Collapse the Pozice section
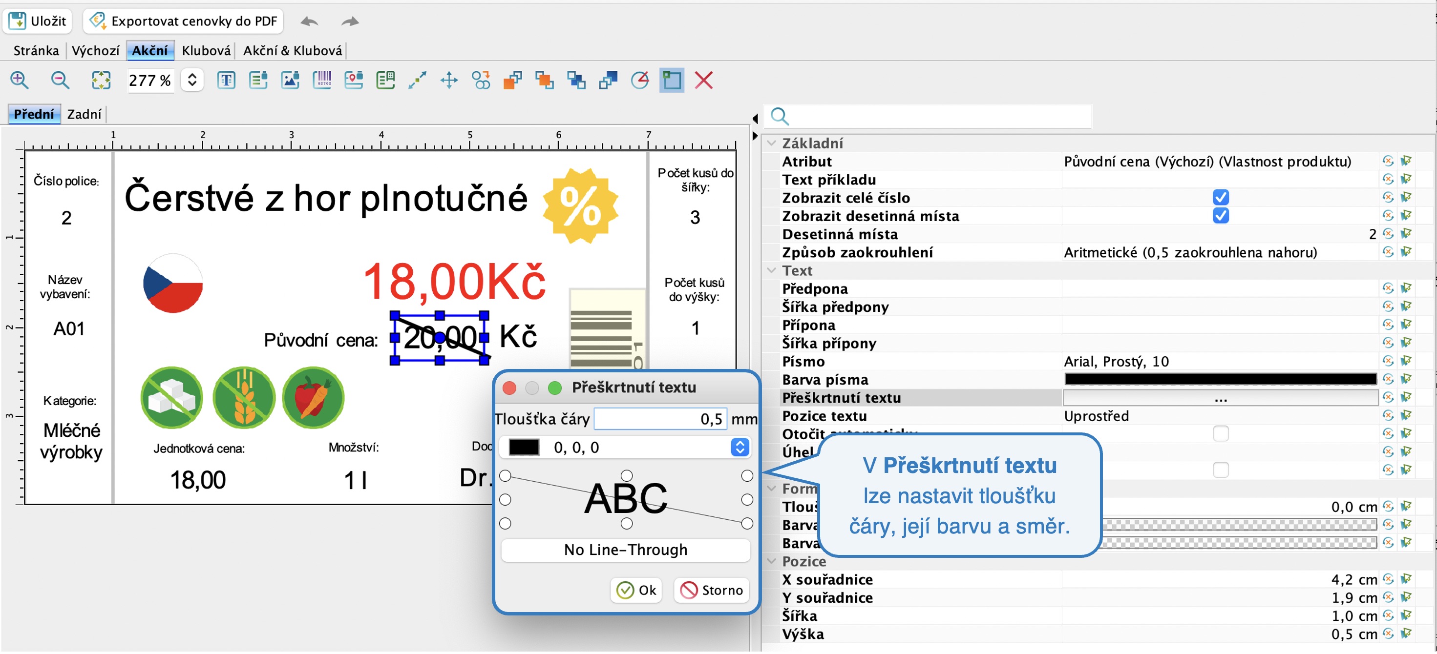Screen dimensions: 1437x654 [x=772, y=561]
